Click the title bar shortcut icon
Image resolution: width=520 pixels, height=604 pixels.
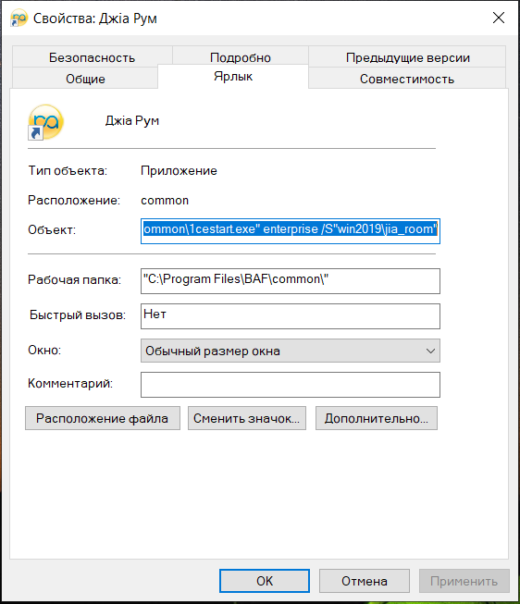tap(19, 18)
